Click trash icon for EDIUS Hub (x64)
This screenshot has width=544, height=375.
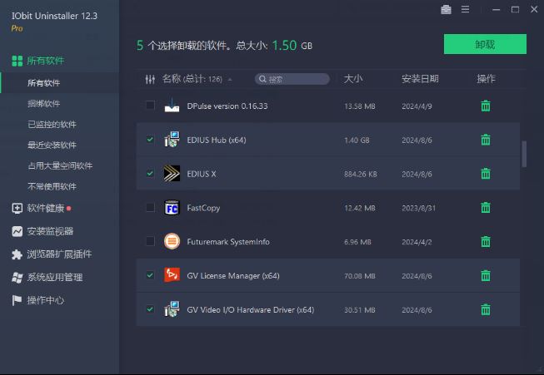coord(486,140)
